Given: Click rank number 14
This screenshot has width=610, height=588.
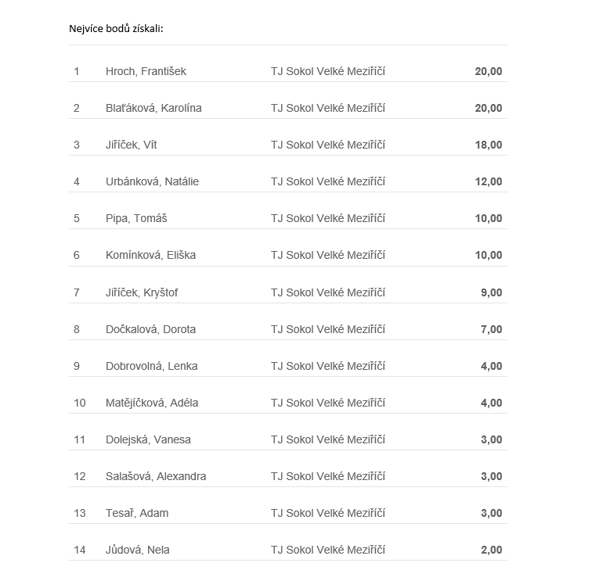Looking at the screenshot, I should click(x=80, y=550).
